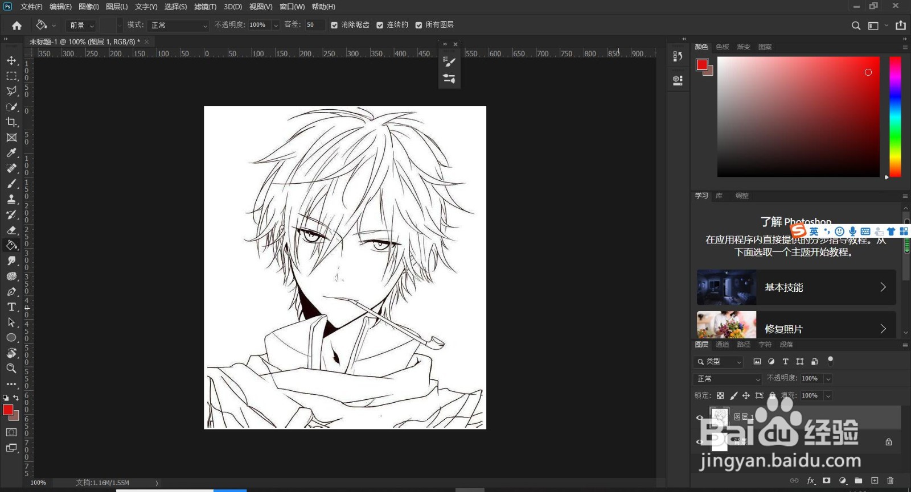911x492 pixels.
Task: Open the layer filter 类型 dropdown
Action: click(x=719, y=362)
